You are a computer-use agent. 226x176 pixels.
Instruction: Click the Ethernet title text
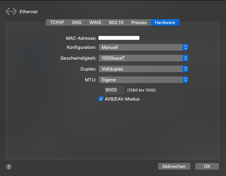29,12
